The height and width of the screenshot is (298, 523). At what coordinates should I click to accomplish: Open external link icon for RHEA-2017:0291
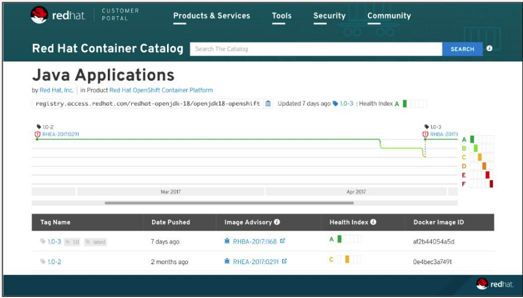pos(284,261)
